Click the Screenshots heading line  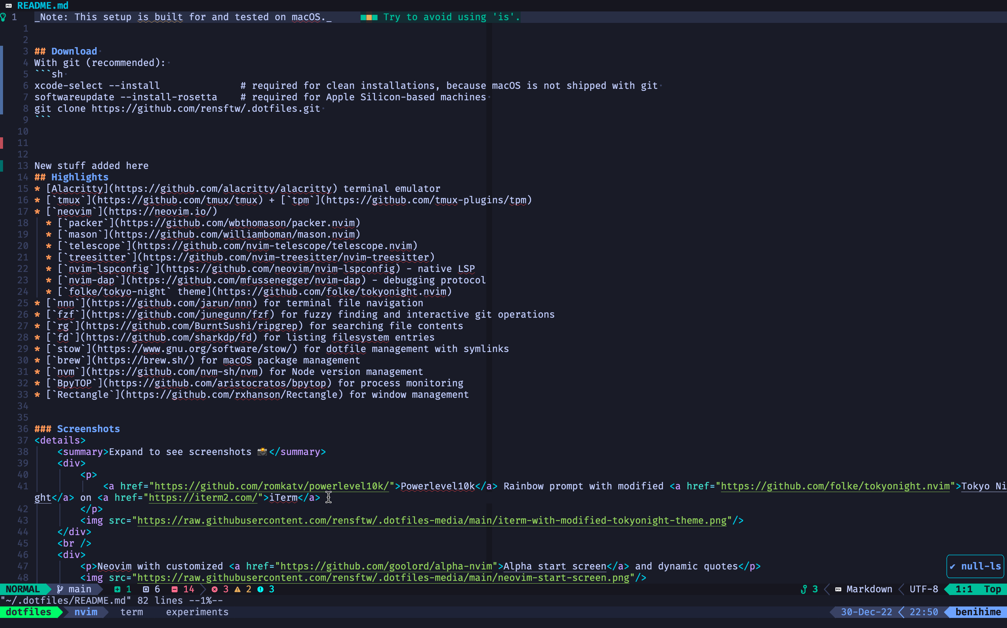pyautogui.click(x=88, y=429)
